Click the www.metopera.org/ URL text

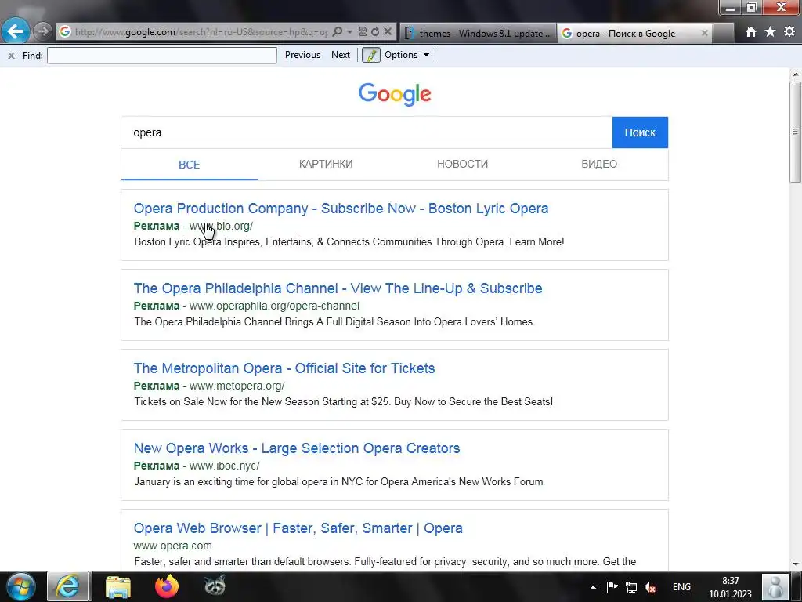237,386
